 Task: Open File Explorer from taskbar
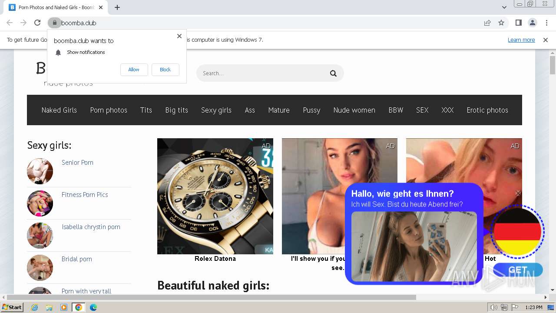[49, 307]
